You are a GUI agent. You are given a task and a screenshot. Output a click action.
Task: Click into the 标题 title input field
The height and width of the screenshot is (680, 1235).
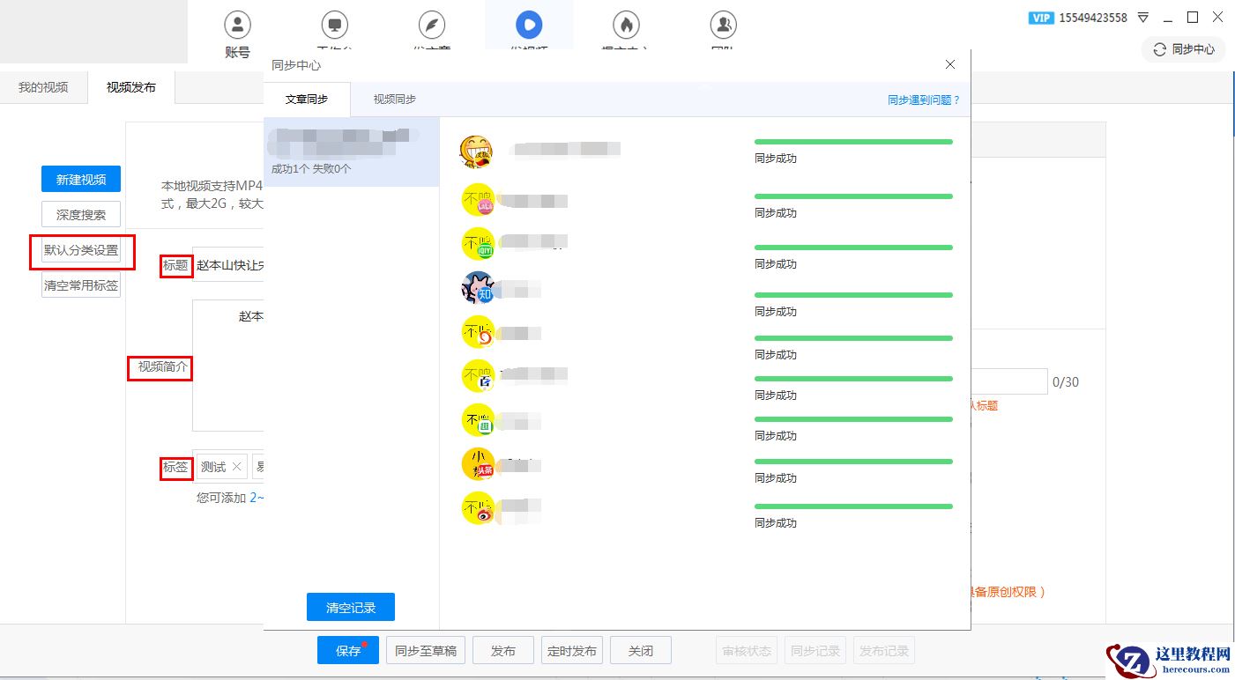tap(228, 265)
